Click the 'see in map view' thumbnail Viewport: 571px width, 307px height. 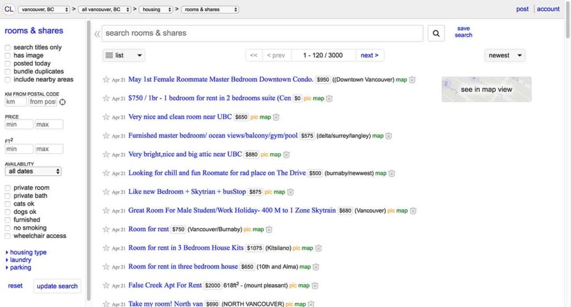[486, 89]
